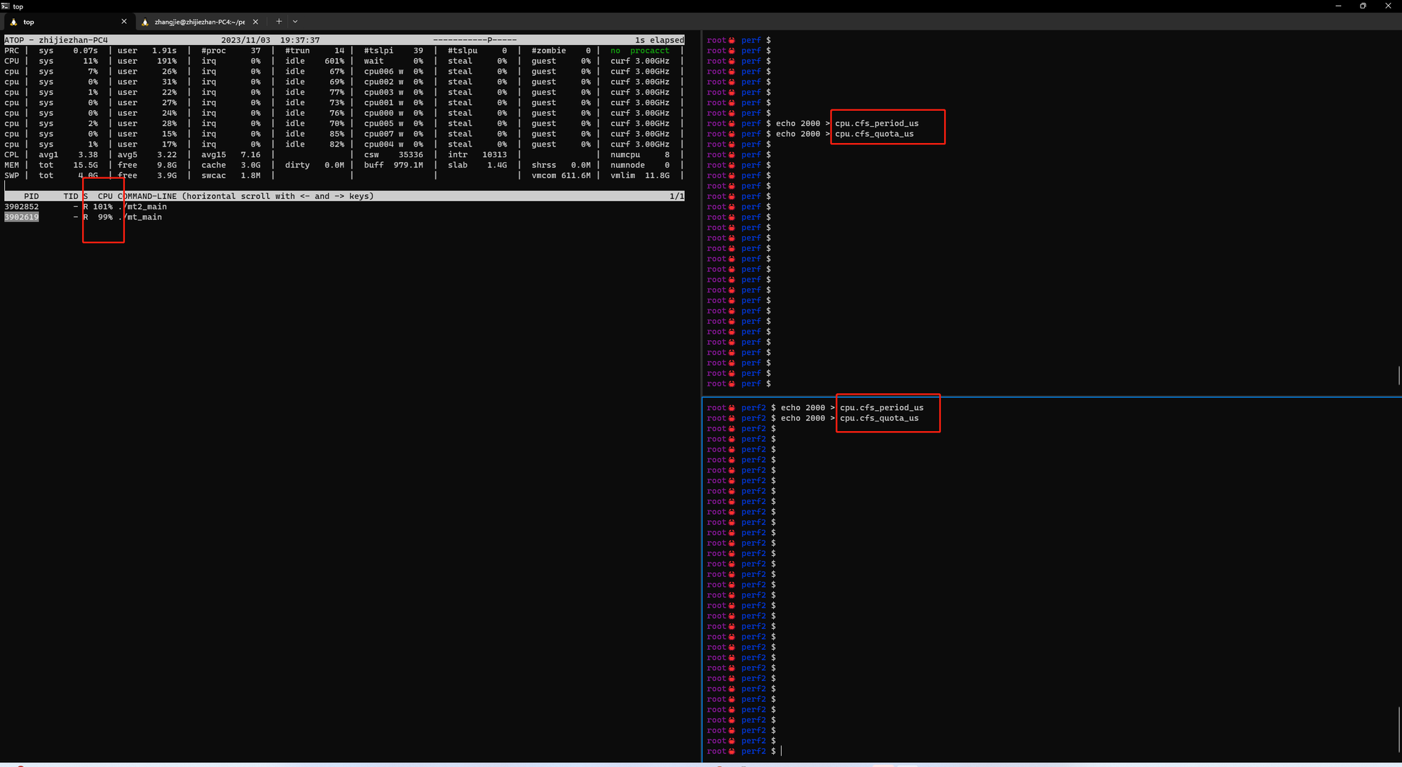Click the COMMAND-LINE column header

pyautogui.click(x=147, y=196)
